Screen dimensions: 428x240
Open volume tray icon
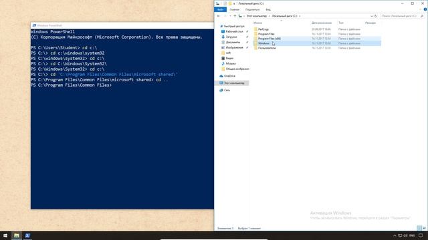(406, 235)
